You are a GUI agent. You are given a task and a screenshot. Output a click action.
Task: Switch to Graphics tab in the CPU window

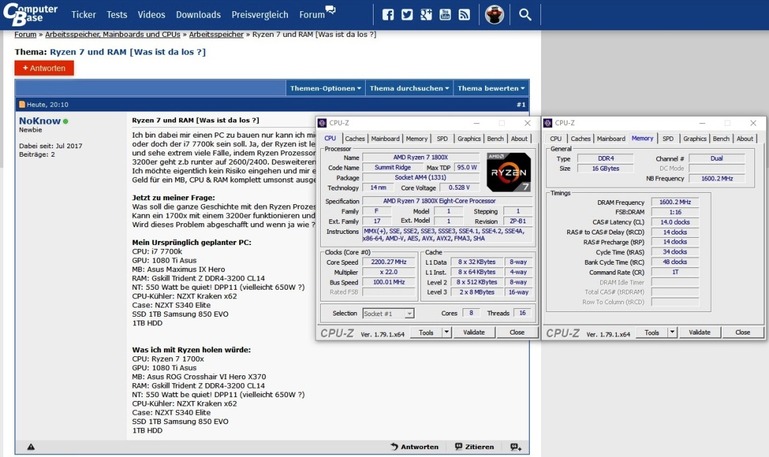click(x=469, y=139)
